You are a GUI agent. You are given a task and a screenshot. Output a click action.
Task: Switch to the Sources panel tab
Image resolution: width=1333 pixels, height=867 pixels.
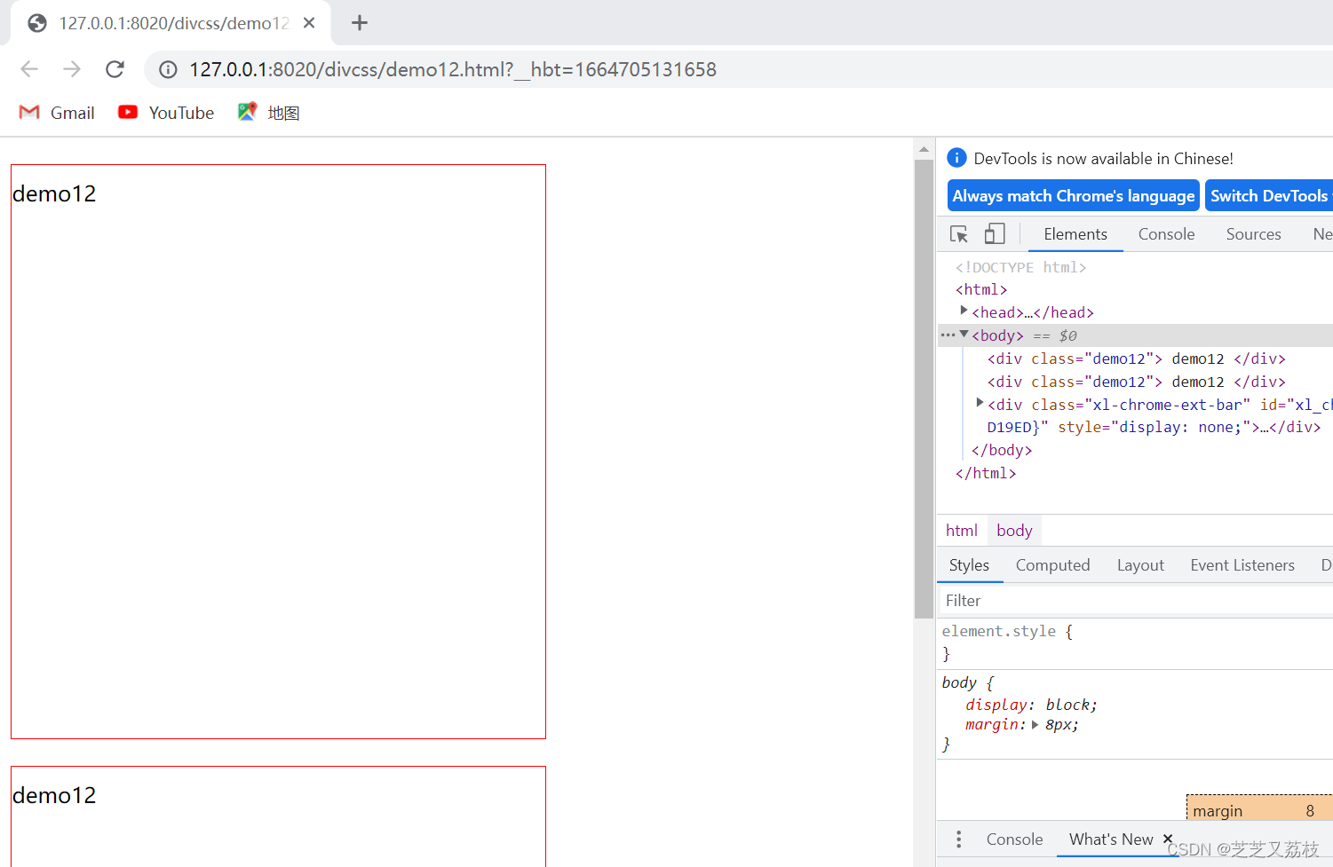[x=1253, y=234]
